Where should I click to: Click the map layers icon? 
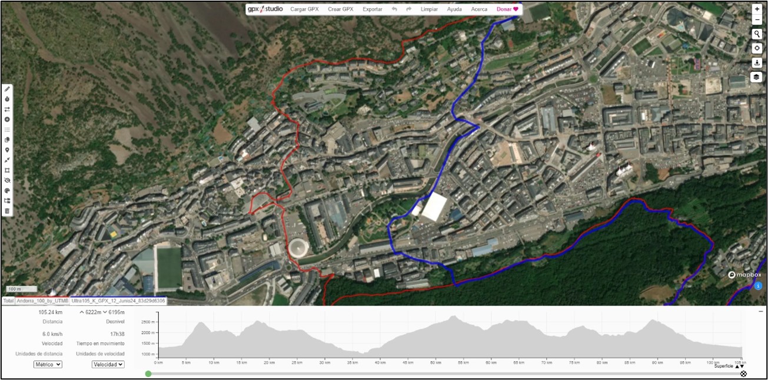coord(757,77)
